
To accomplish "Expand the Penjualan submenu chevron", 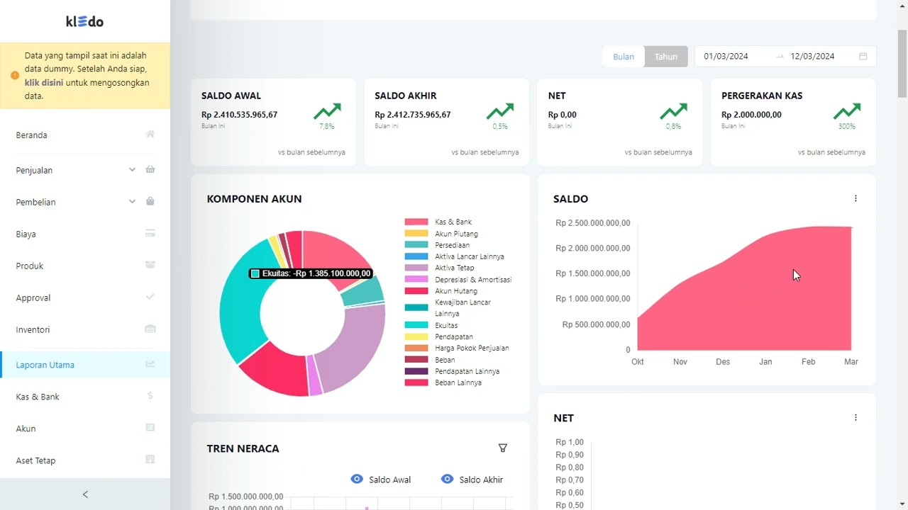I will pos(132,169).
